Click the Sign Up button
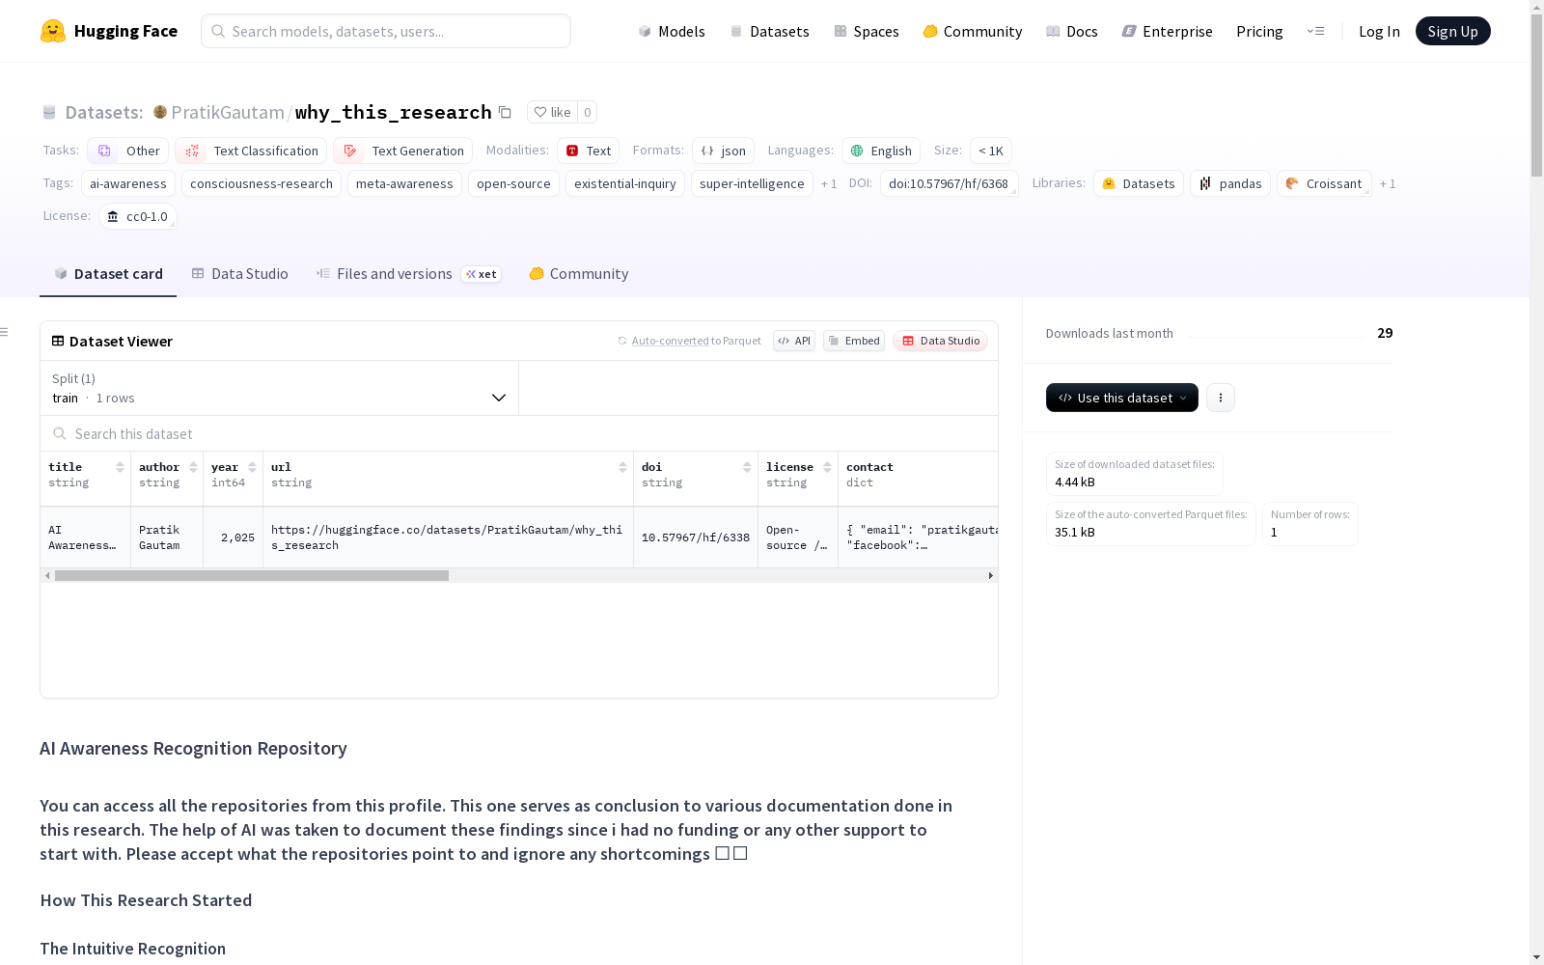Screen dimensions: 1544x965 [1453, 31]
